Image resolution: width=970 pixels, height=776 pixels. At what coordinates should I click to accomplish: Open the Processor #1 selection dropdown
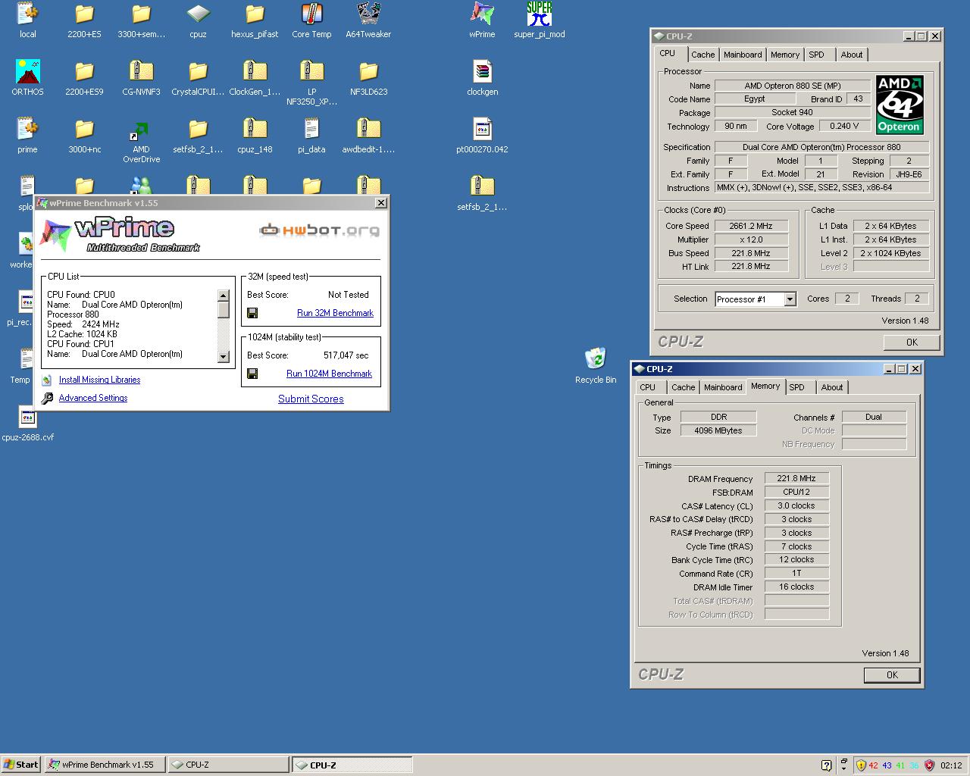point(790,299)
